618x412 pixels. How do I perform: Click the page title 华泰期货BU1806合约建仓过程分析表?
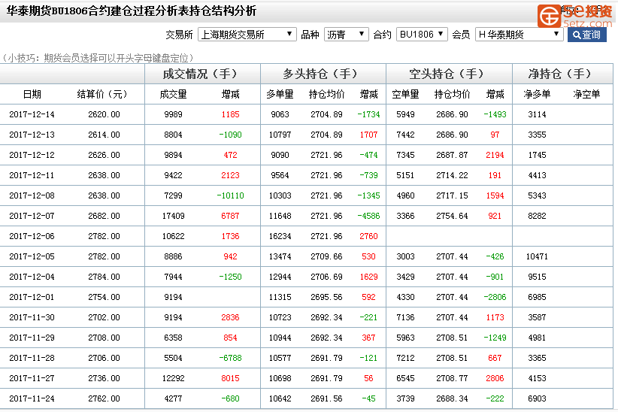pyautogui.click(x=98, y=11)
